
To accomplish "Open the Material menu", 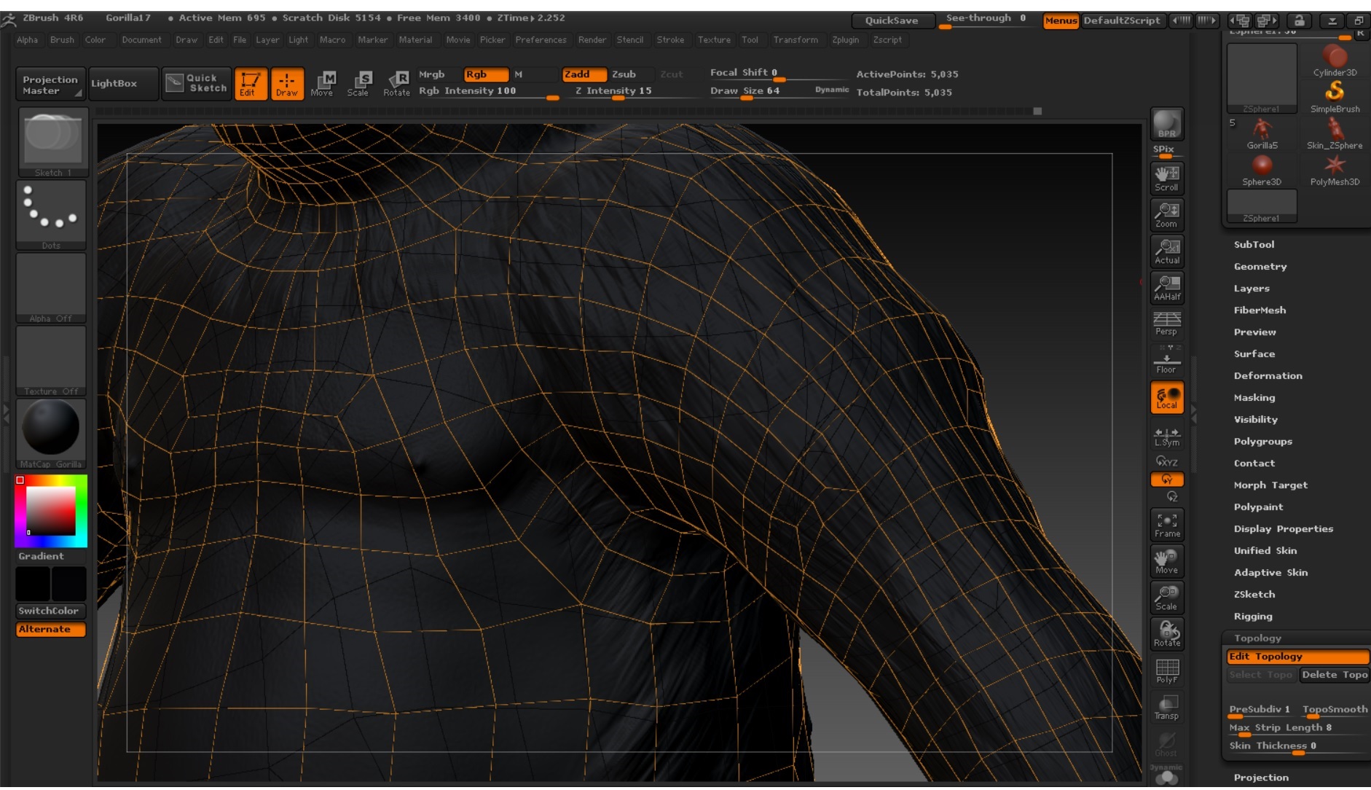I will coord(415,40).
